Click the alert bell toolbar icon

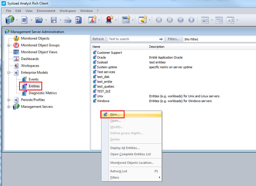(143, 20)
